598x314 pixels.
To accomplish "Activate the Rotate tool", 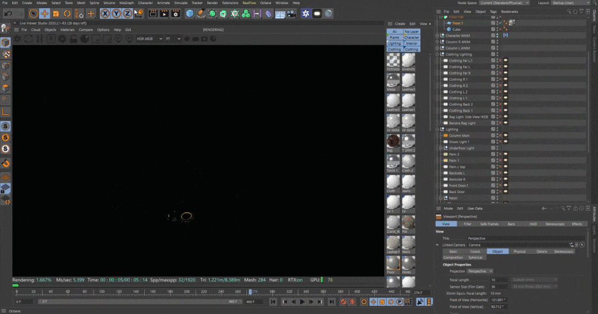I will pyautogui.click(x=67, y=13).
